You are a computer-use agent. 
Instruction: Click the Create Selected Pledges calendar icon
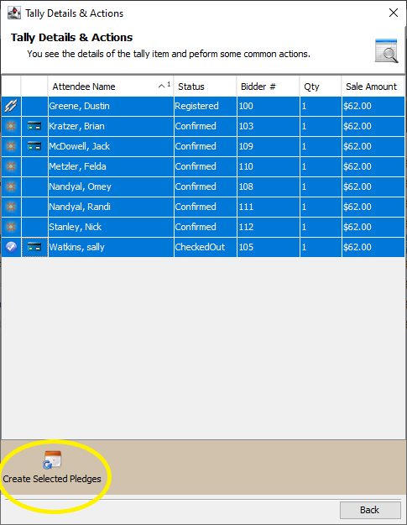53,459
